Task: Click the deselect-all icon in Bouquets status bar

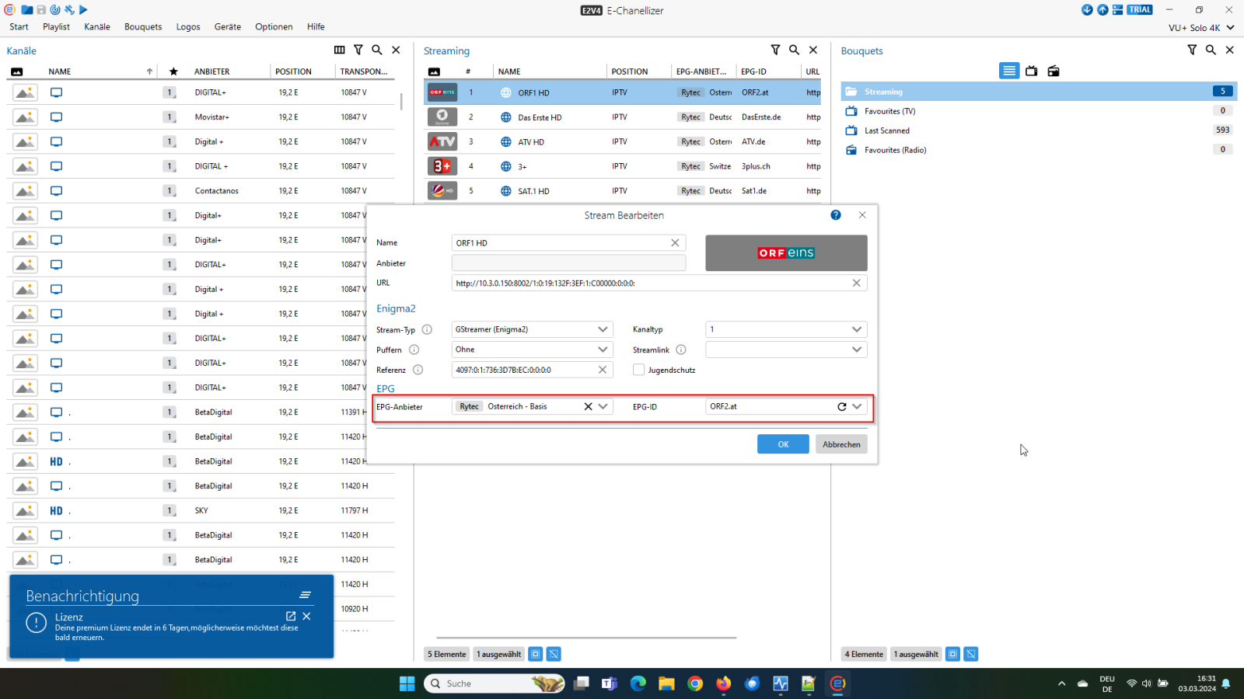Action: tap(971, 654)
